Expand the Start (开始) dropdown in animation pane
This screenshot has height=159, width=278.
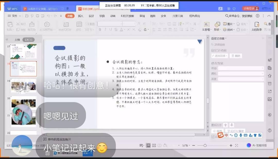pos(241,68)
